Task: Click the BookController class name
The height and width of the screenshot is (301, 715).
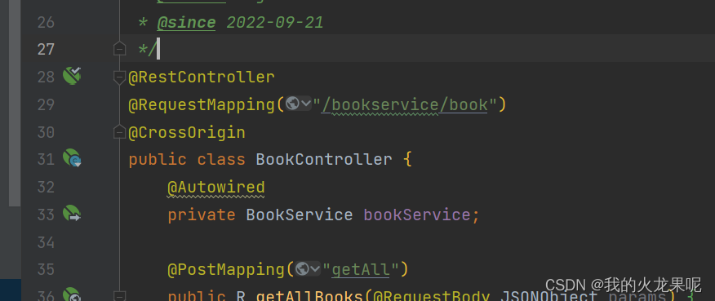Action: point(324,160)
